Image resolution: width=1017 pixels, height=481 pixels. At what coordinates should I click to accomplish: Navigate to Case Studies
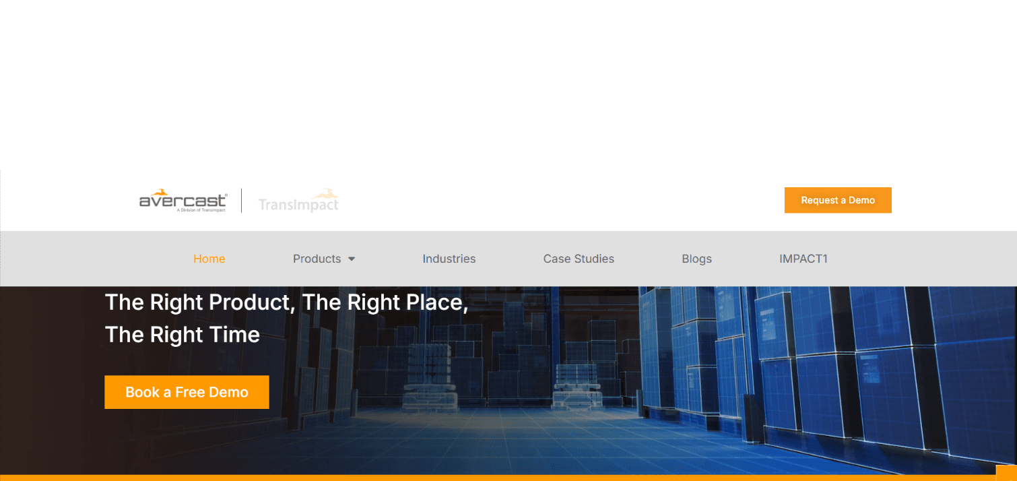(579, 259)
